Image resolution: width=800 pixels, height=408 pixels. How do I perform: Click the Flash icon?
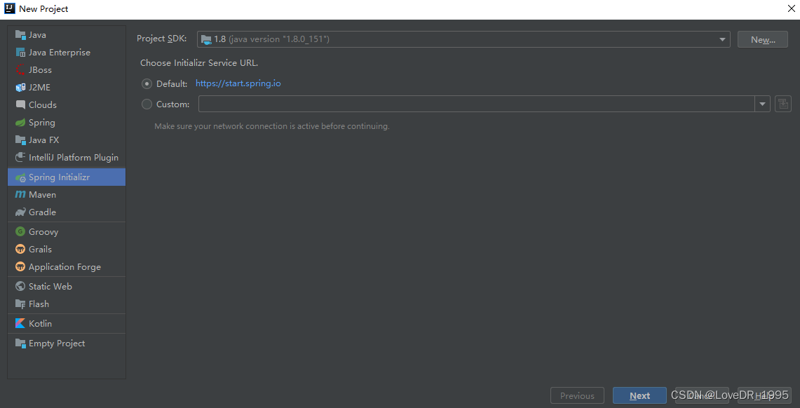click(20, 304)
